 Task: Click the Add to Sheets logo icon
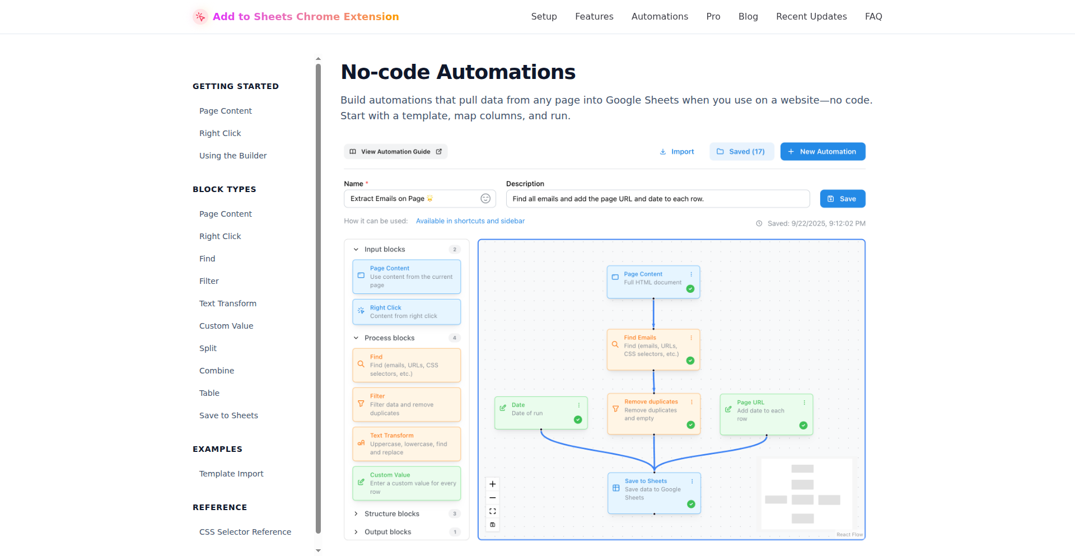click(x=200, y=17)
